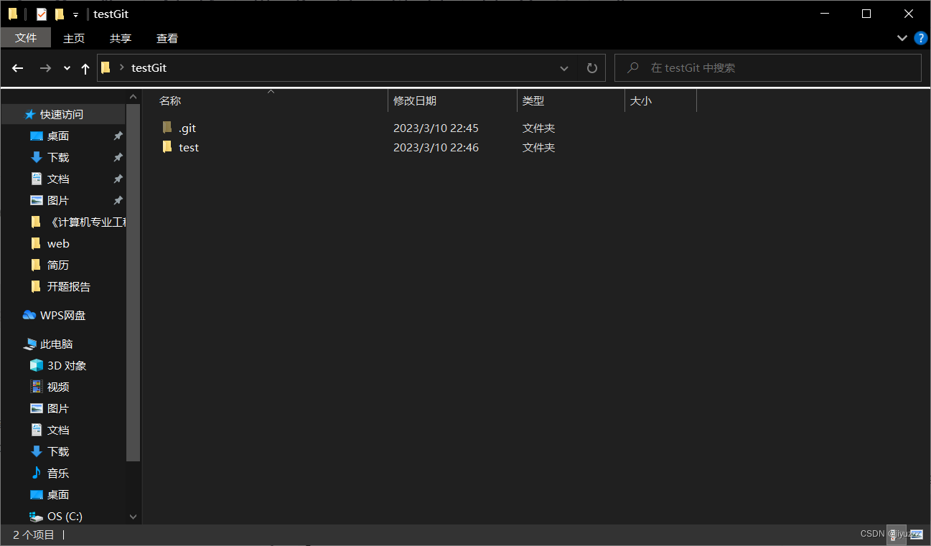Expand the ribbon with the chevron
The height and width of the screenshot is (546, 931).
902,38
